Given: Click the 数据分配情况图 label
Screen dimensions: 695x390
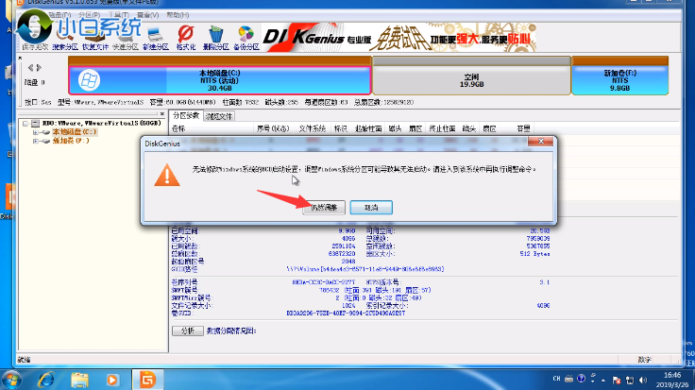Looking at the screenshot, I should pos(231,331).
